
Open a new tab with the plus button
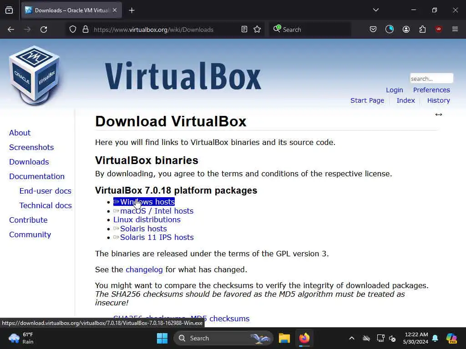click(132, 10)
